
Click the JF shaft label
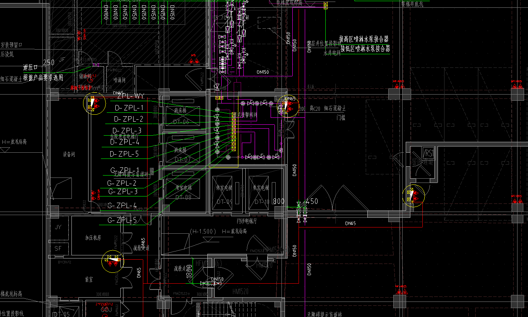click(x=62, y=60)
